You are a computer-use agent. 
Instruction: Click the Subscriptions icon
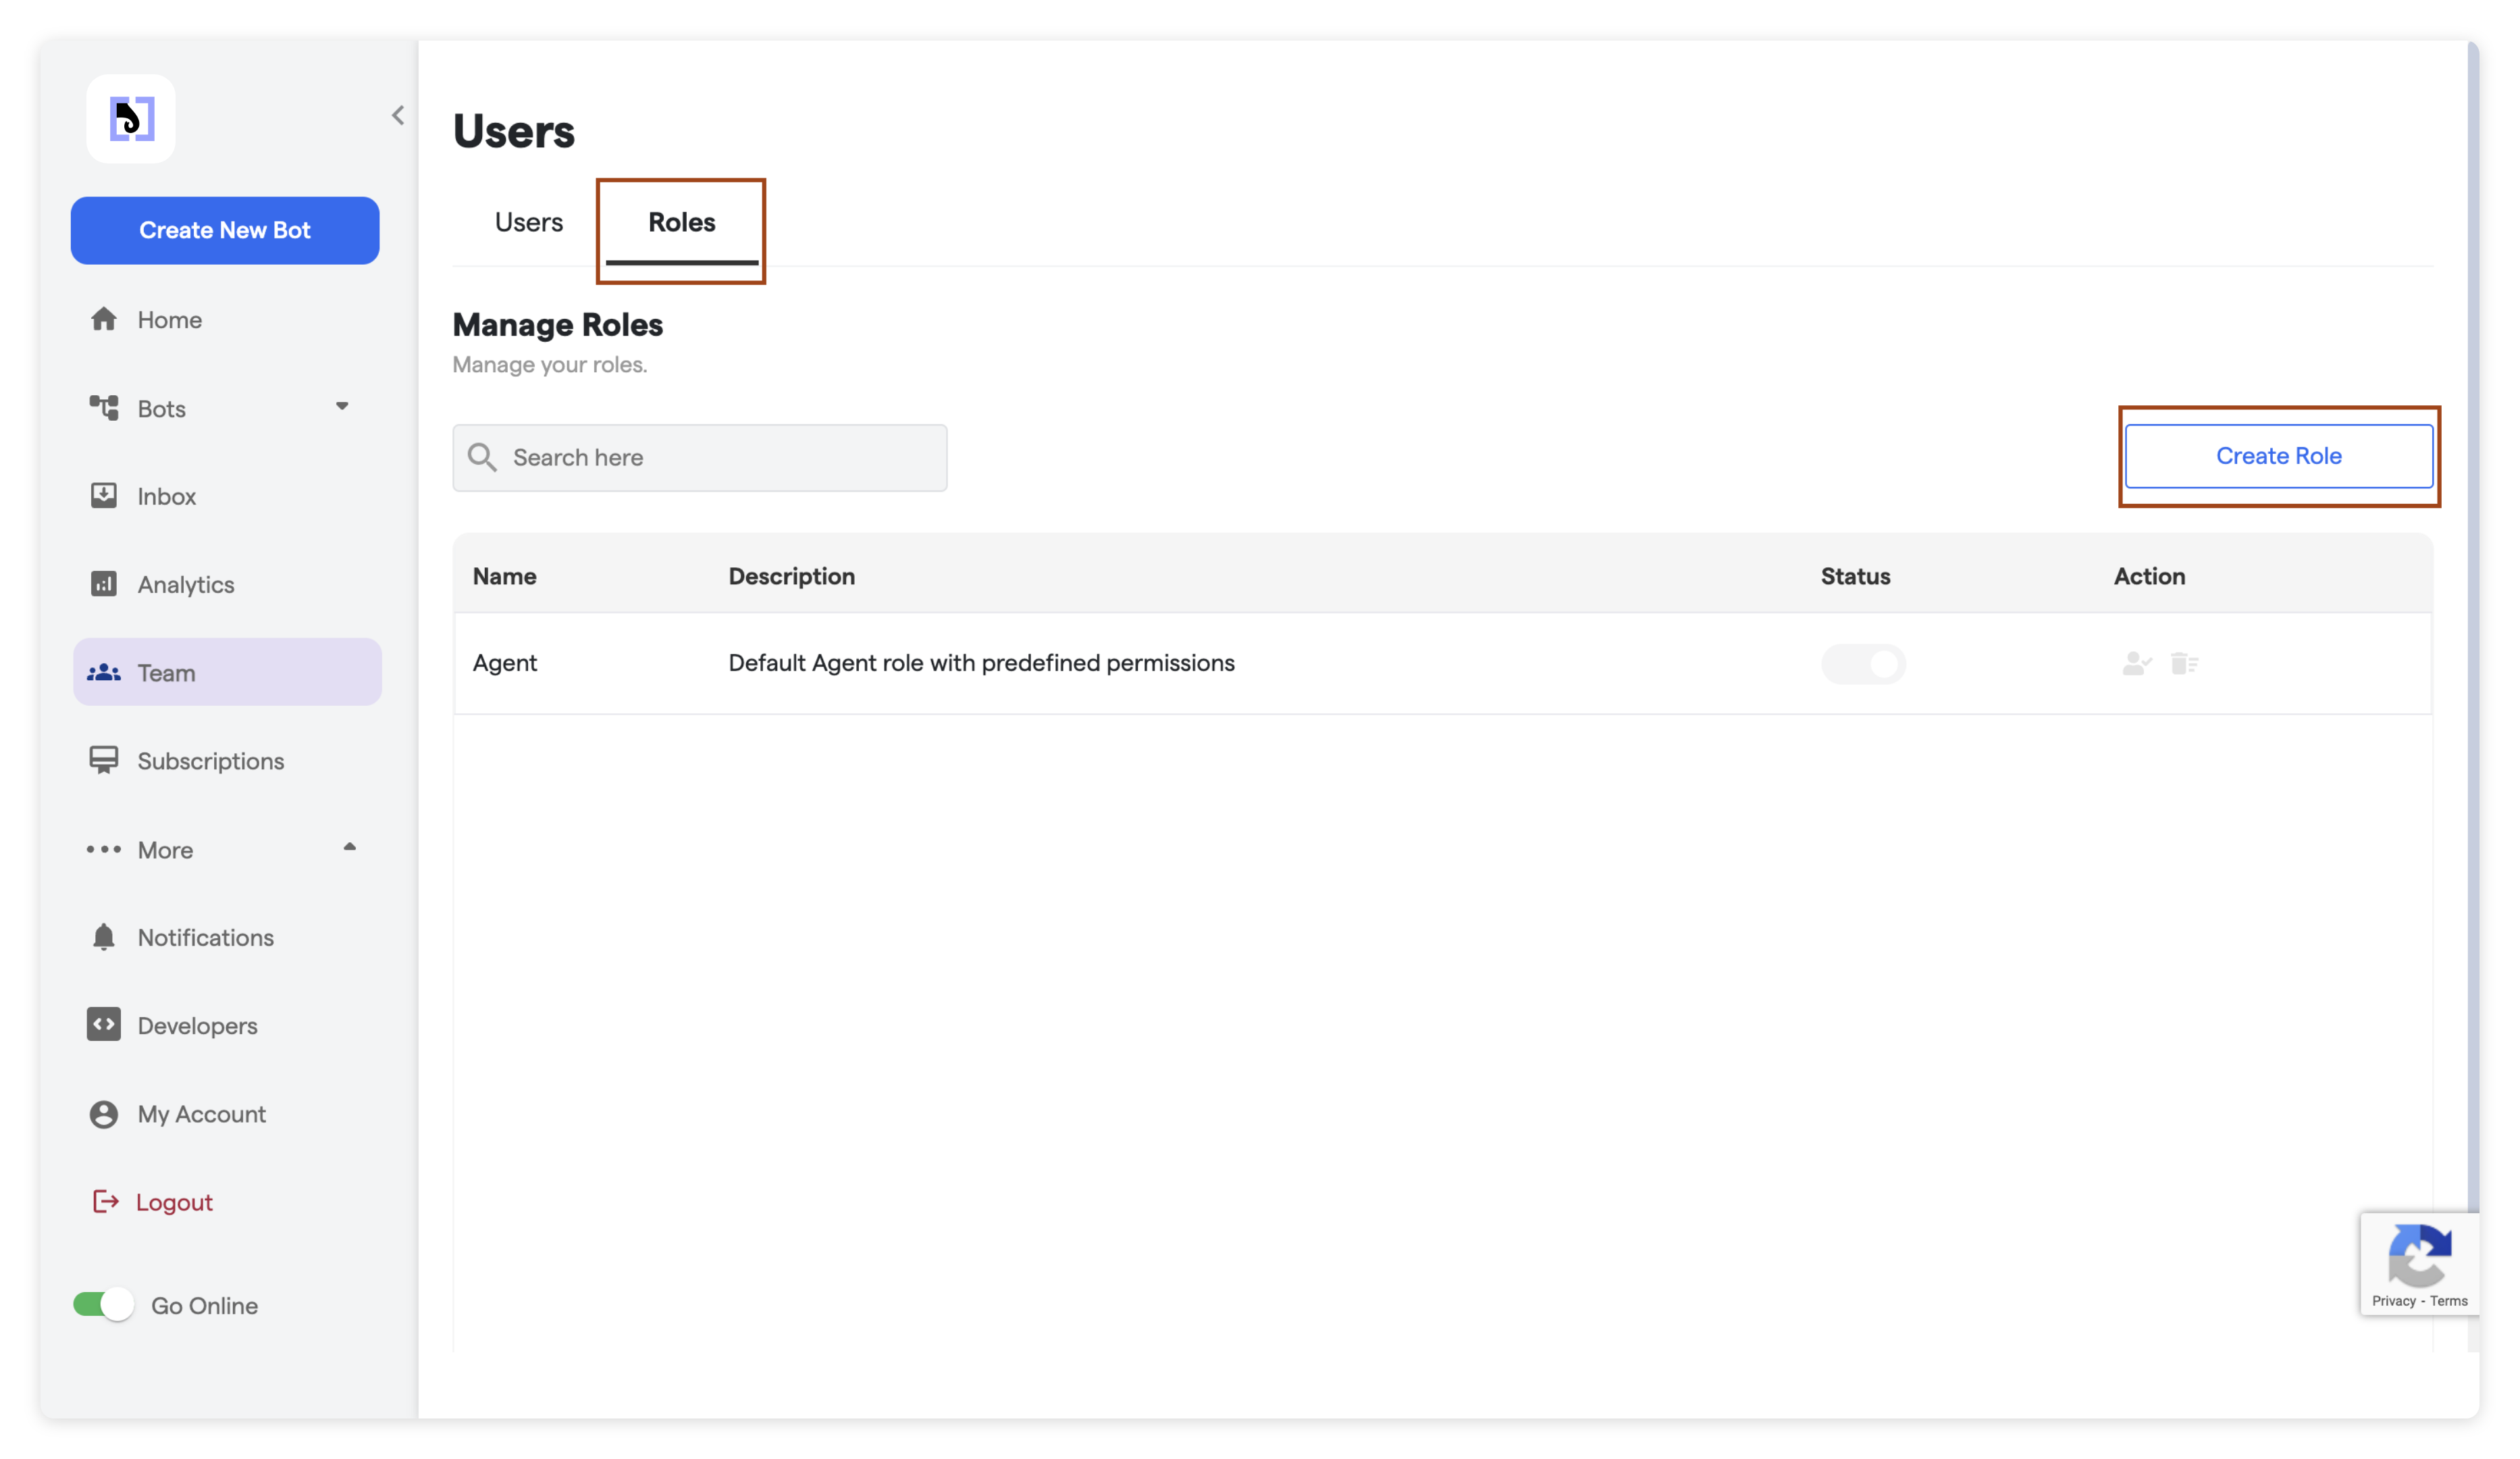coord(104,760)
